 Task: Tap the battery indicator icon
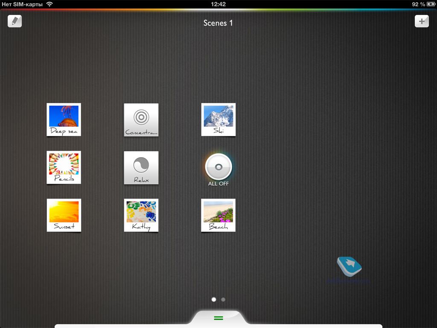pos(431,4)
